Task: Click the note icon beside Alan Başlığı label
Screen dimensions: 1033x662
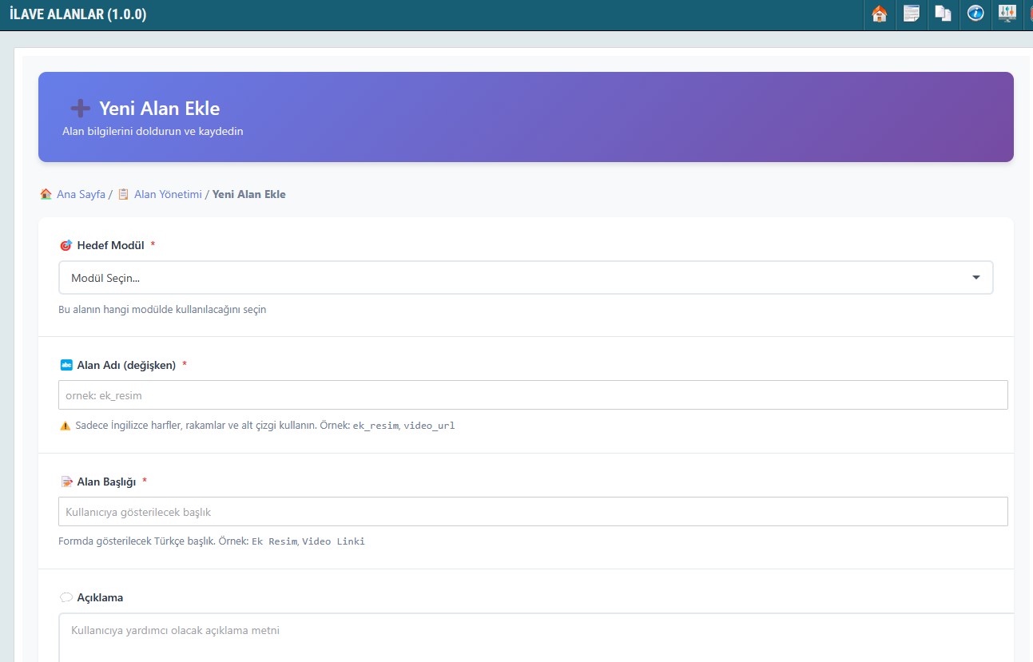Action: (66, 482)
